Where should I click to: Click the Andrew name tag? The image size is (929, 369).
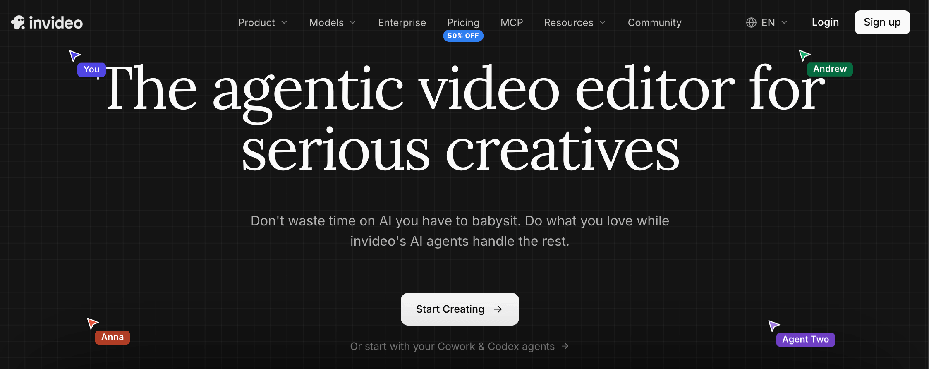click(x=830, y=69)
